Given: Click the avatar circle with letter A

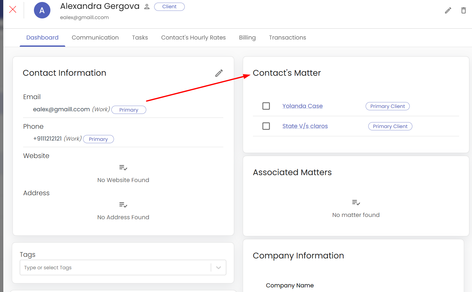Looking at the screenshot, I should (x=42, y=10).
